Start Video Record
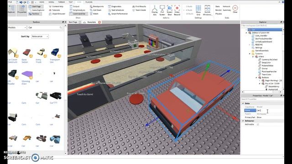The width and height of the screenshot is (292, 164). (177, 10)
